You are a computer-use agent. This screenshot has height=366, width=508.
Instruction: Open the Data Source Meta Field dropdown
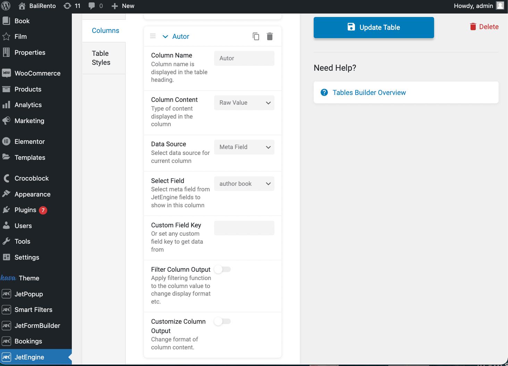pos(244,147)
